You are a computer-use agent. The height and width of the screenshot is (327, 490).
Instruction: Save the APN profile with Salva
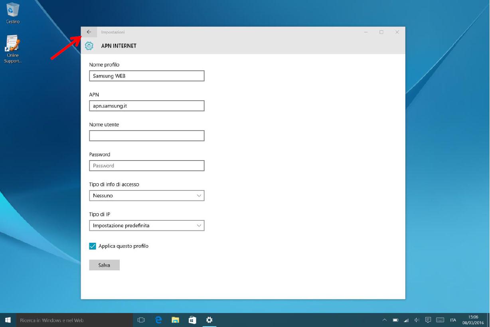pos(104,265)
